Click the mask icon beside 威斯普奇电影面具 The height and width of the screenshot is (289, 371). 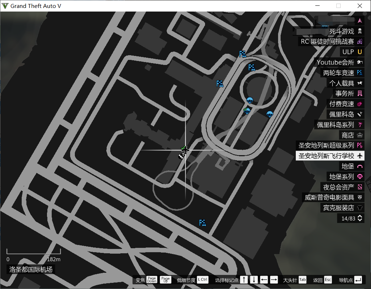(x=360, y=197)
